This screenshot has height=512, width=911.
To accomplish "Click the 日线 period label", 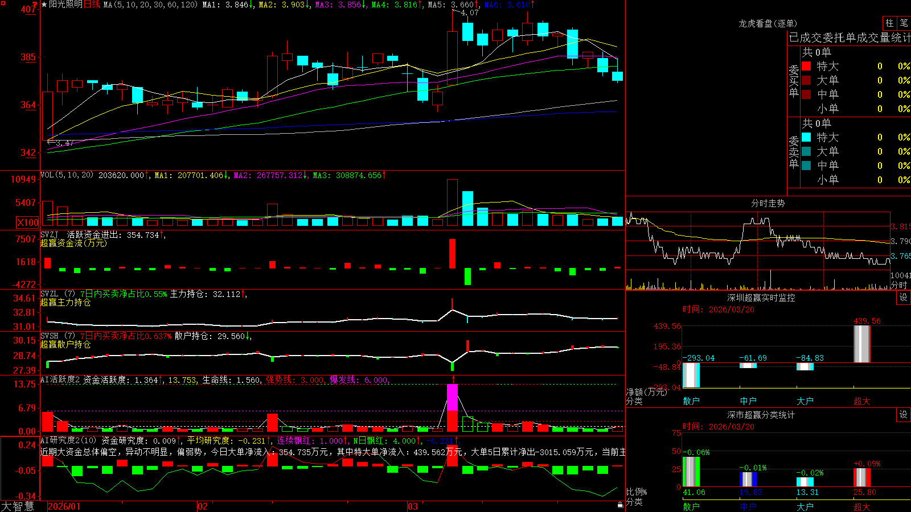I will (x=92, y=5).
